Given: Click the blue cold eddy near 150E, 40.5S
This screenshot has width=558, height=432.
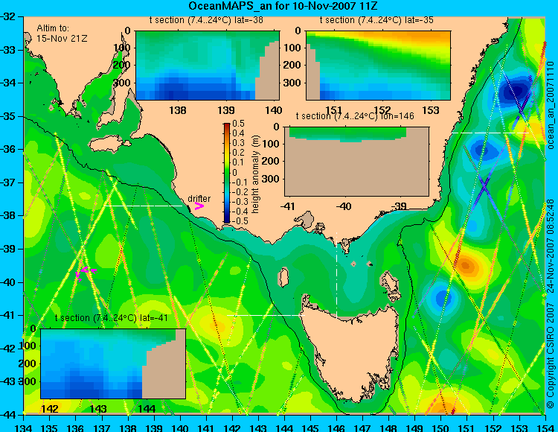Looking at the screenshot, I should [442, 297].
